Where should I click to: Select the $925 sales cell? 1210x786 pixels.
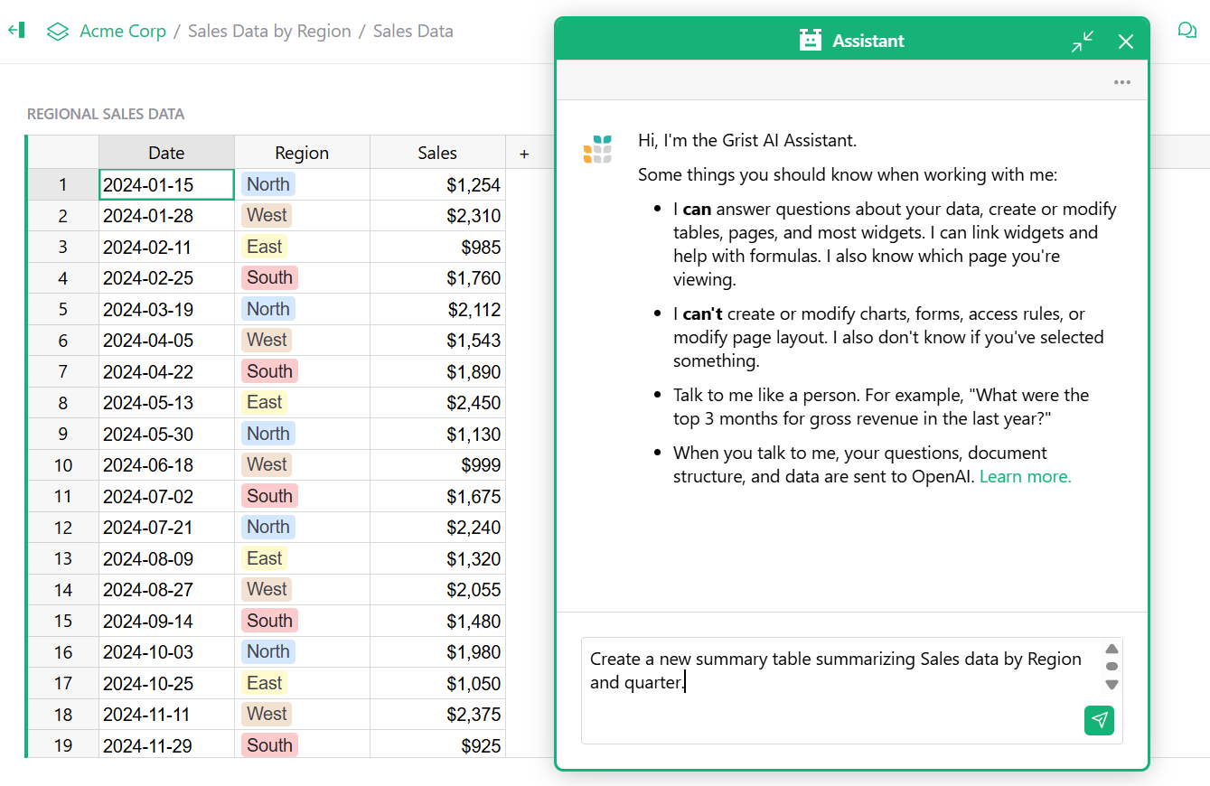[437, 745]
